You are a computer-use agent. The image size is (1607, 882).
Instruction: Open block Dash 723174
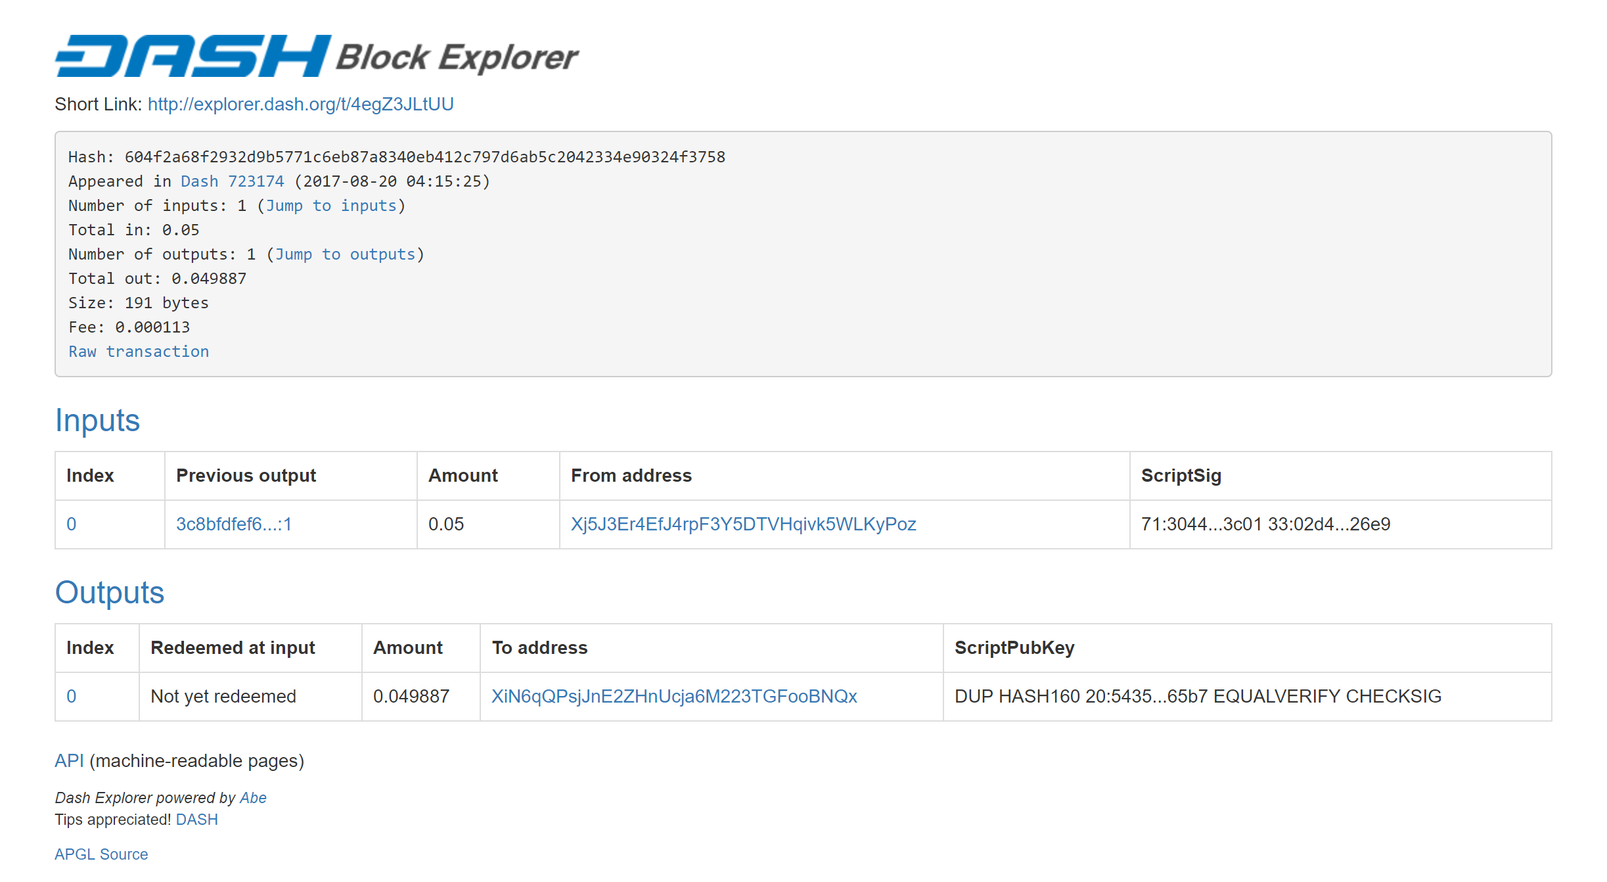[x=232, y=181]
